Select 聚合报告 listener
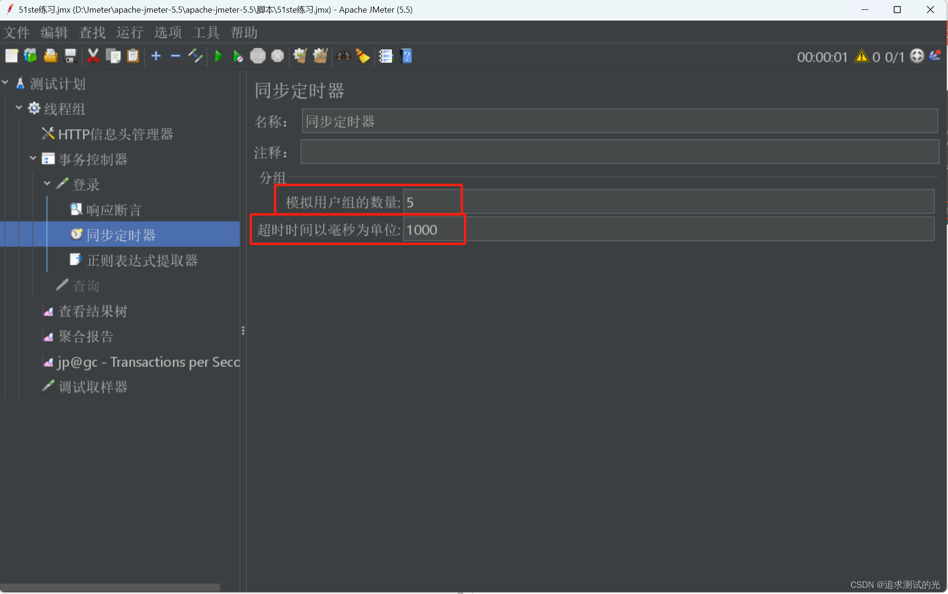 [x=86, y=337]
